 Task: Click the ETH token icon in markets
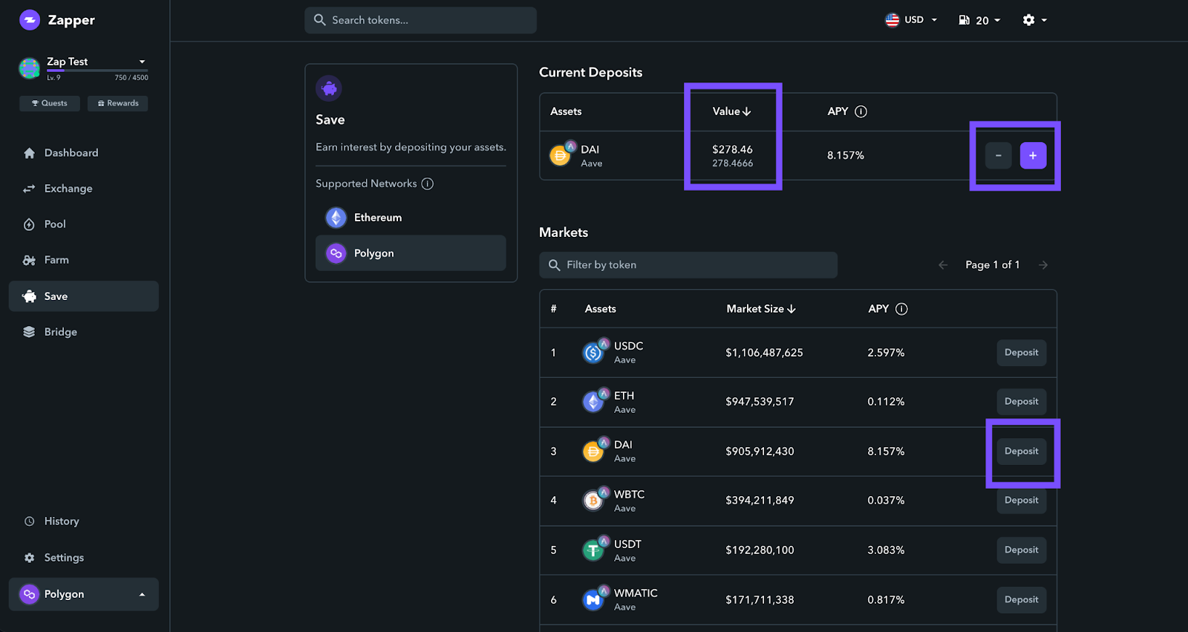coord(595,400)
